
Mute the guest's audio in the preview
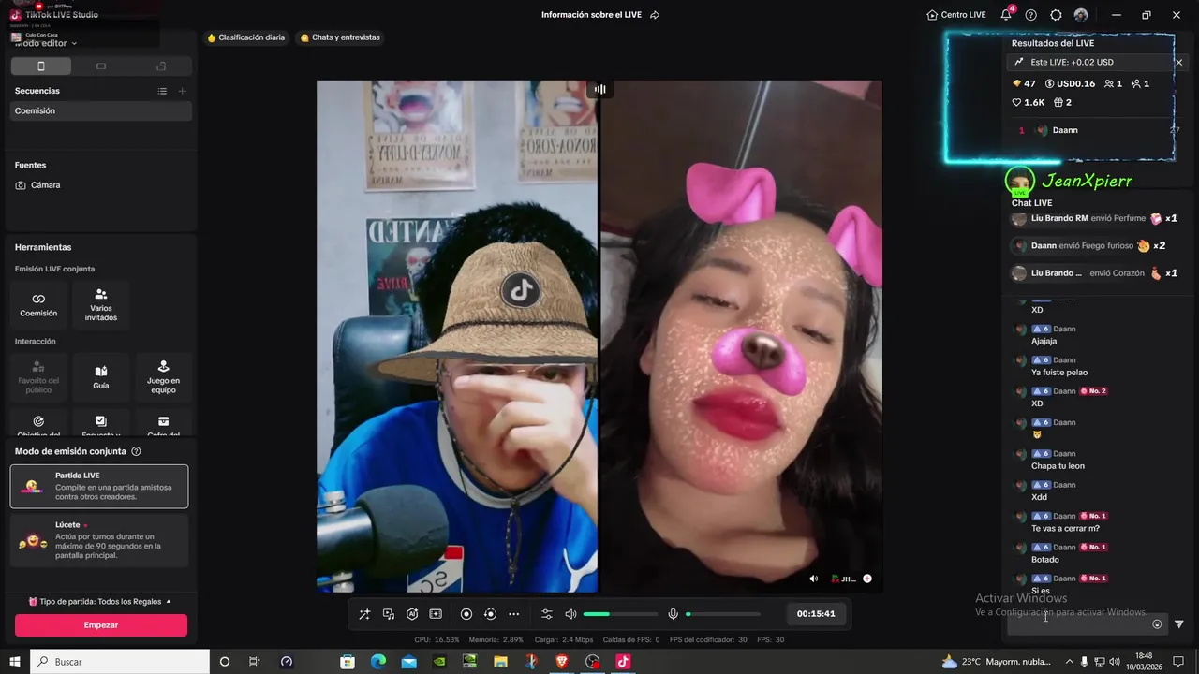813,579
